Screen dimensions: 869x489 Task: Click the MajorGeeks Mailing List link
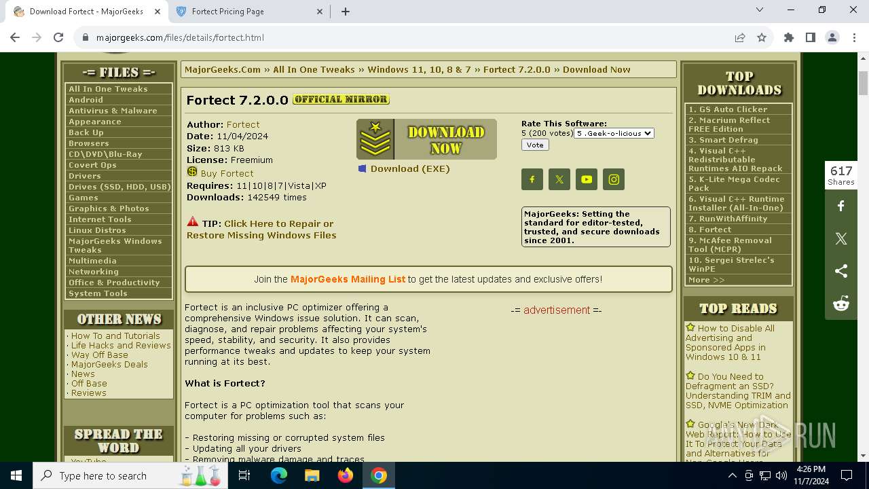click(x=348, y=279)
